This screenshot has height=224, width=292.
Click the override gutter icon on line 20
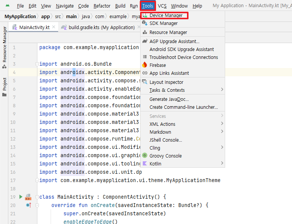28,205
